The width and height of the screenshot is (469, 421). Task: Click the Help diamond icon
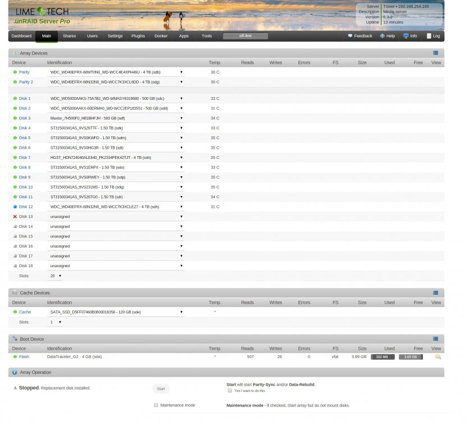tap(382, 36)
